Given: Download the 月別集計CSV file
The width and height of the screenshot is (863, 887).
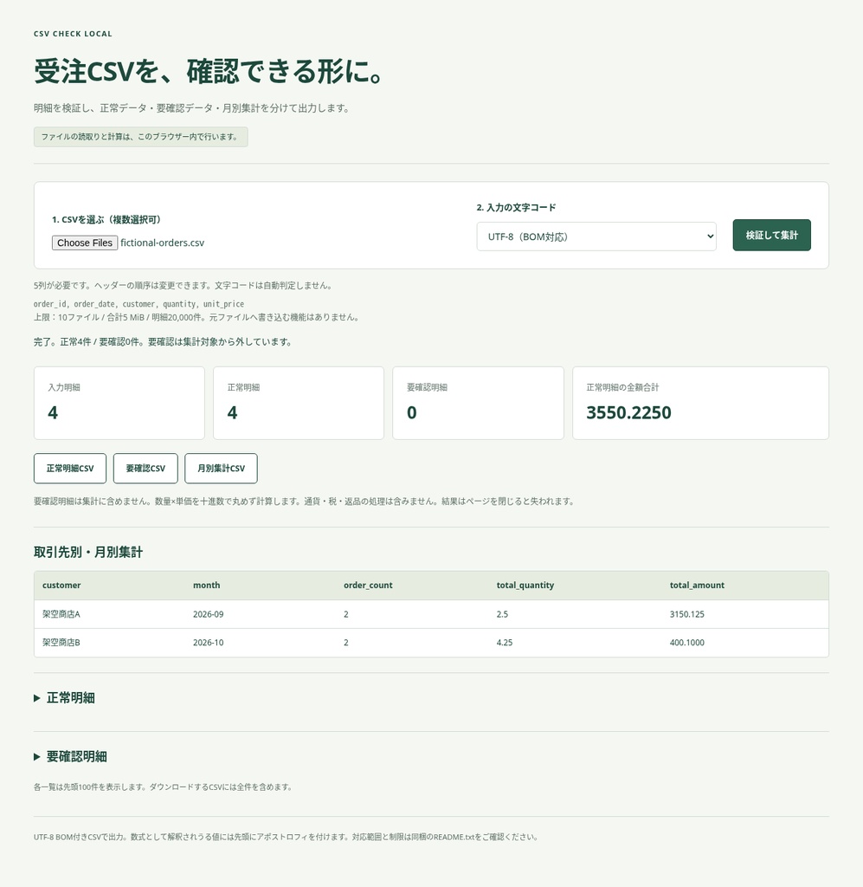Looking at the screenshot, I should [x=221, y=469].
